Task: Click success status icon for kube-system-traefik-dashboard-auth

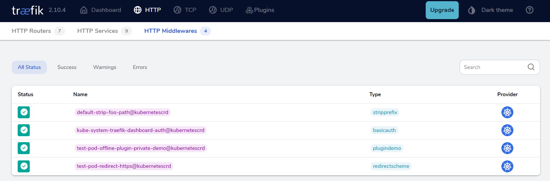Action: point(24,130)
